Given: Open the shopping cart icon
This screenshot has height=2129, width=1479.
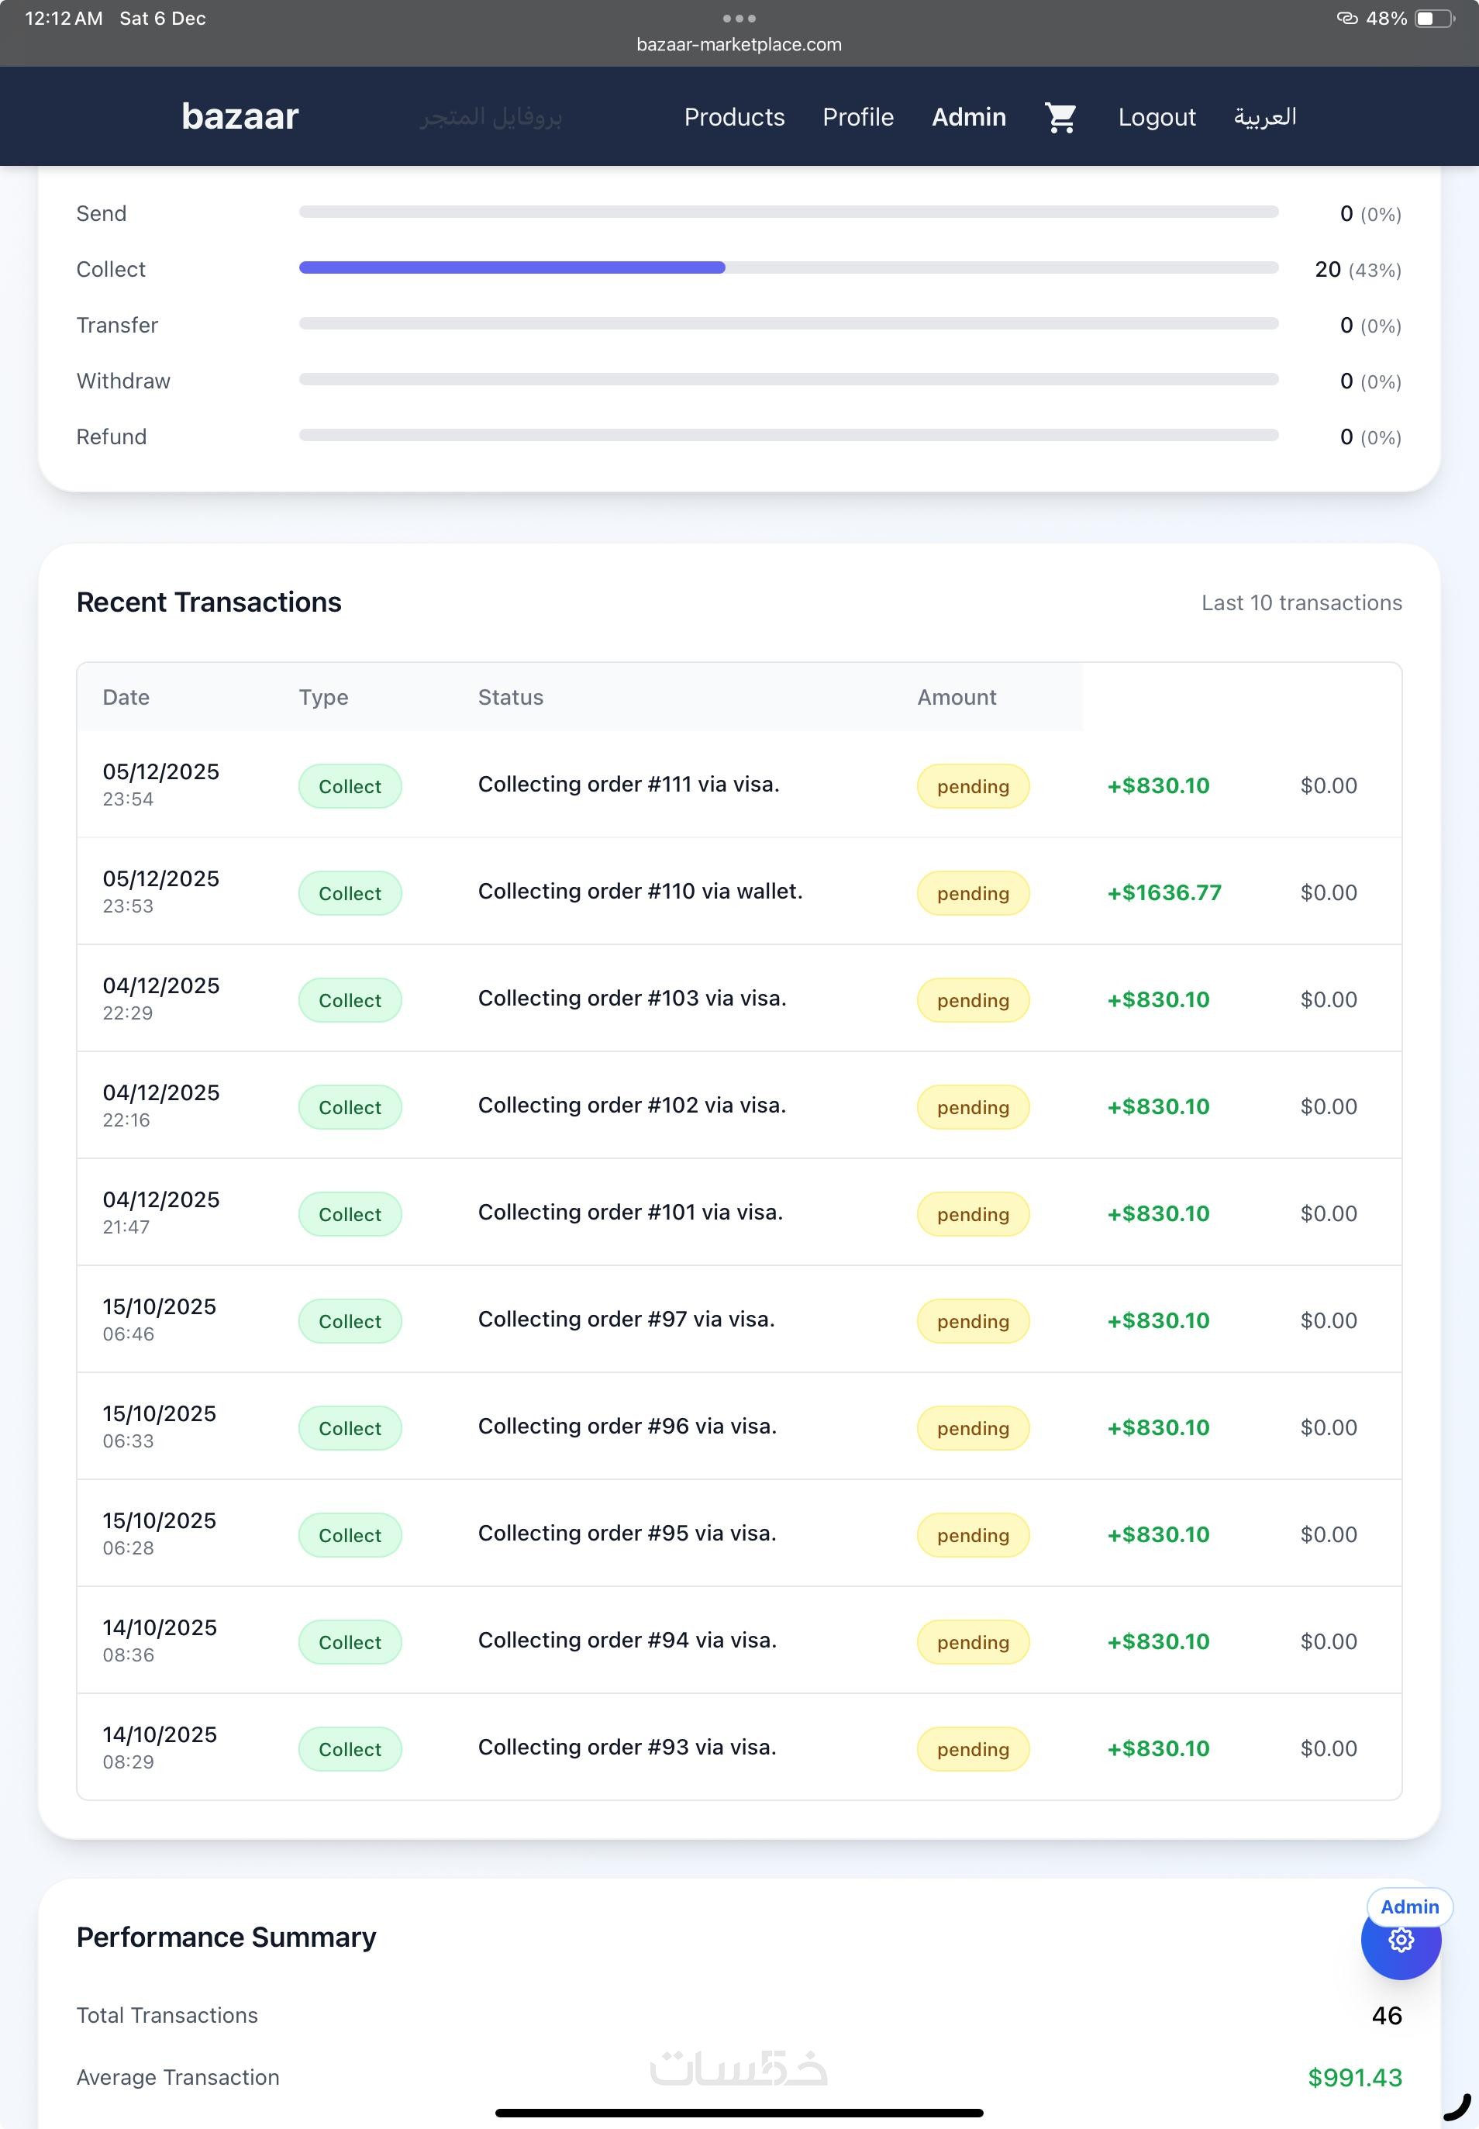Looking at the screenshot, I should [1060, 118].
